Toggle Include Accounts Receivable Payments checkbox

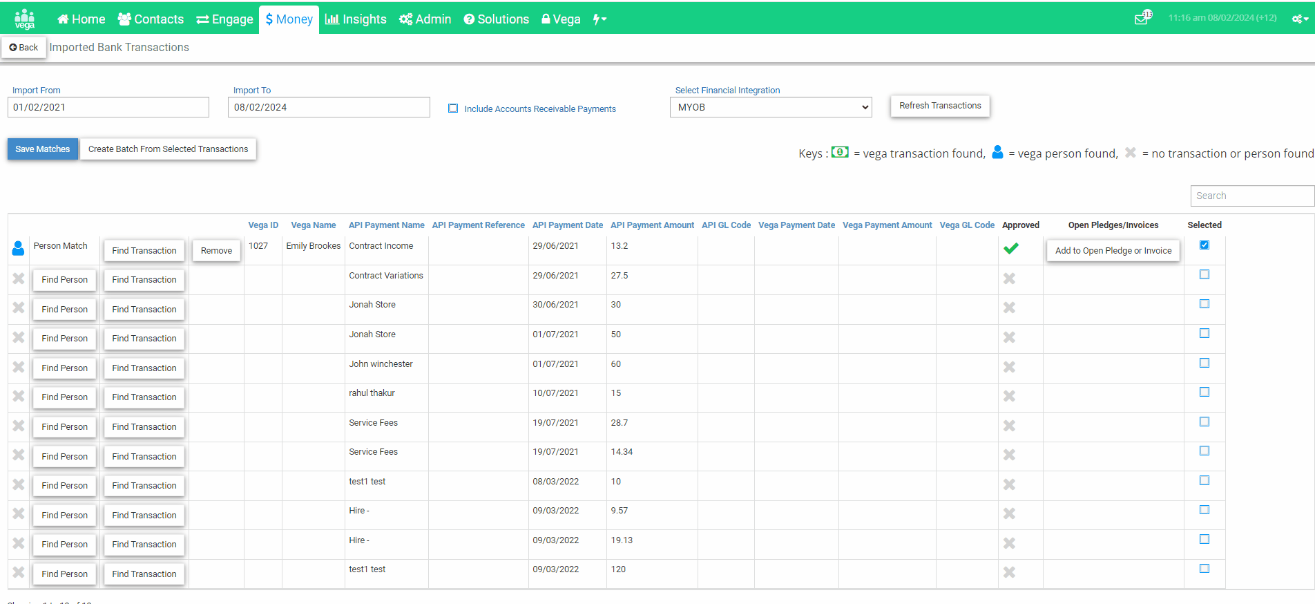coord(453,108)
